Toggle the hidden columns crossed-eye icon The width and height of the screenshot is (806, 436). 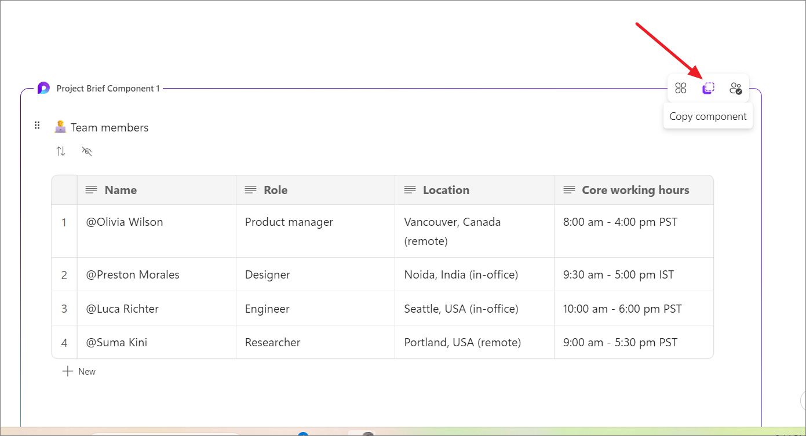[x=87, y=152]
